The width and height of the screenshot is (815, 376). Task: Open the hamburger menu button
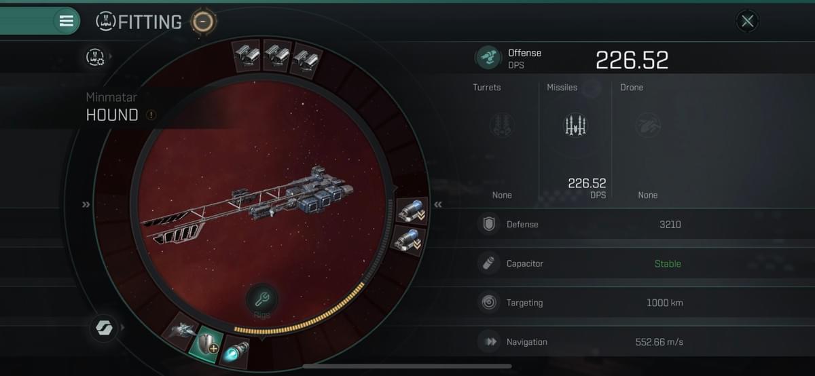click(67, 21)
